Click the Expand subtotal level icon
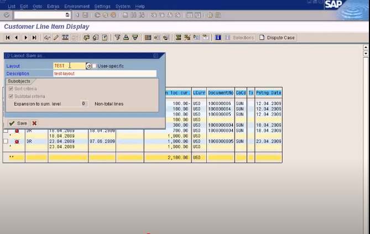This screenshot has width=370, height=234. point(196,38)
